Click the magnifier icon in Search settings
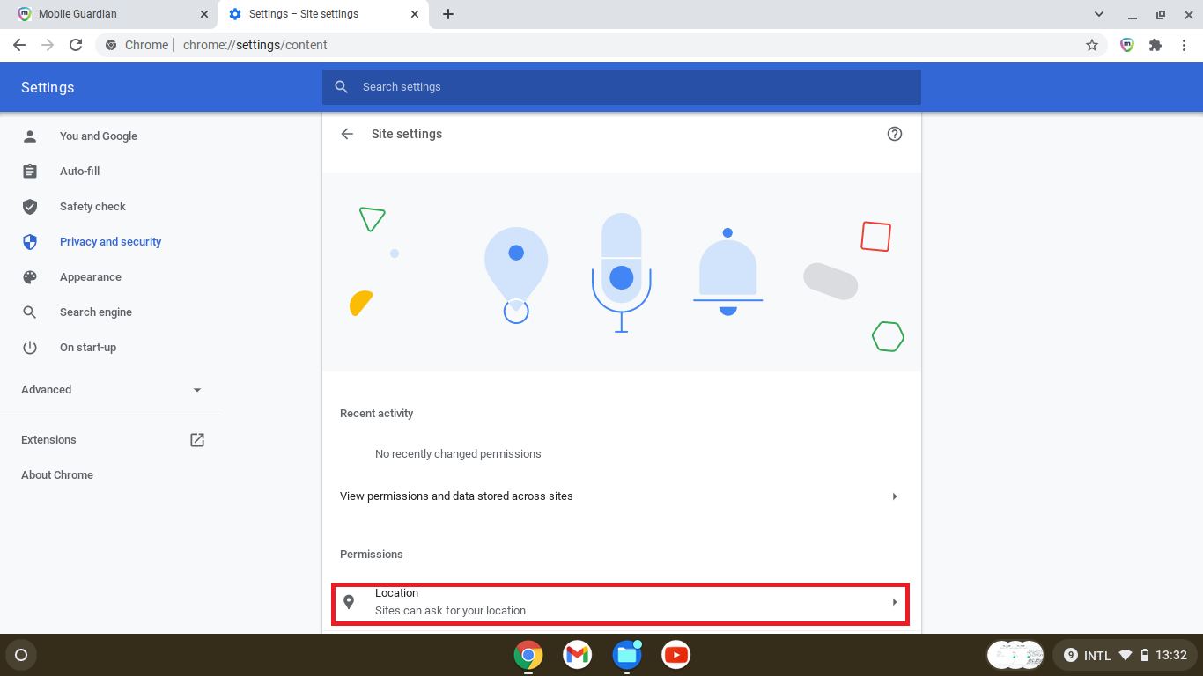Image resolution: width=1203 pixels, height=676 pixels. (x=342, y=87)
